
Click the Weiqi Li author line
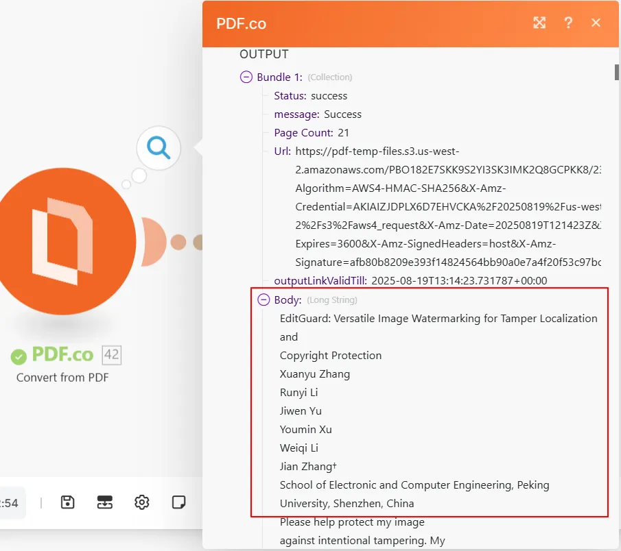299,448
